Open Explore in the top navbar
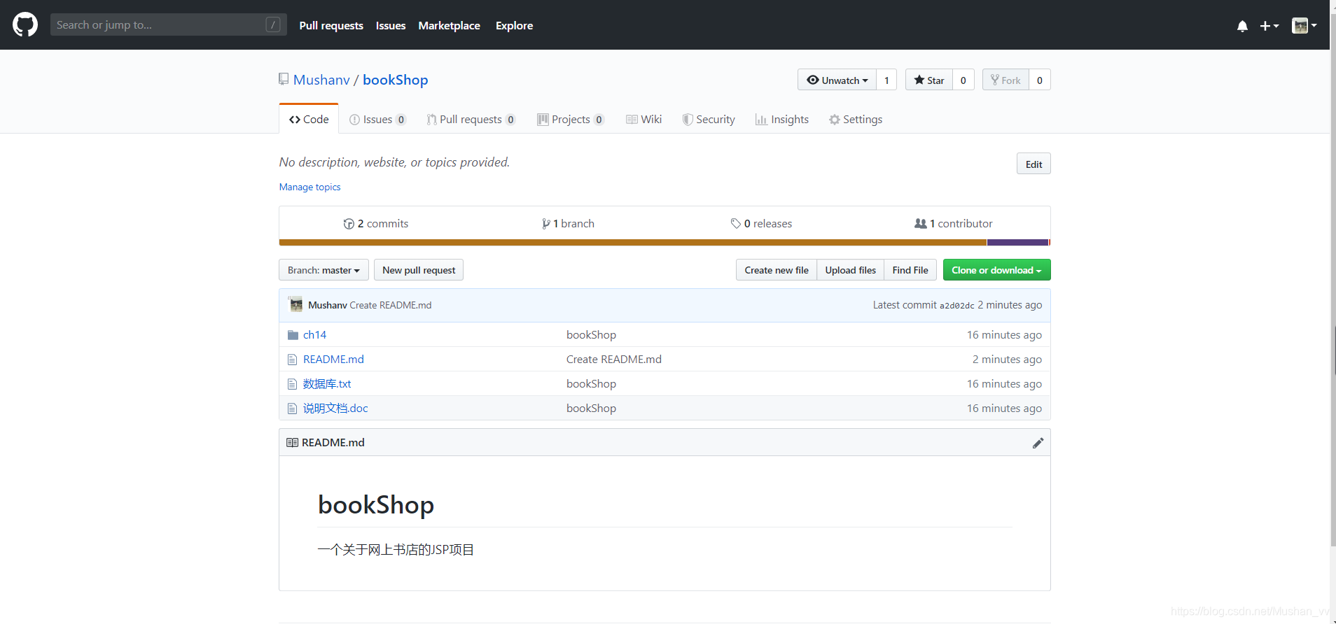Viewport: 1336px width, 624px height. tap(515, 25)
